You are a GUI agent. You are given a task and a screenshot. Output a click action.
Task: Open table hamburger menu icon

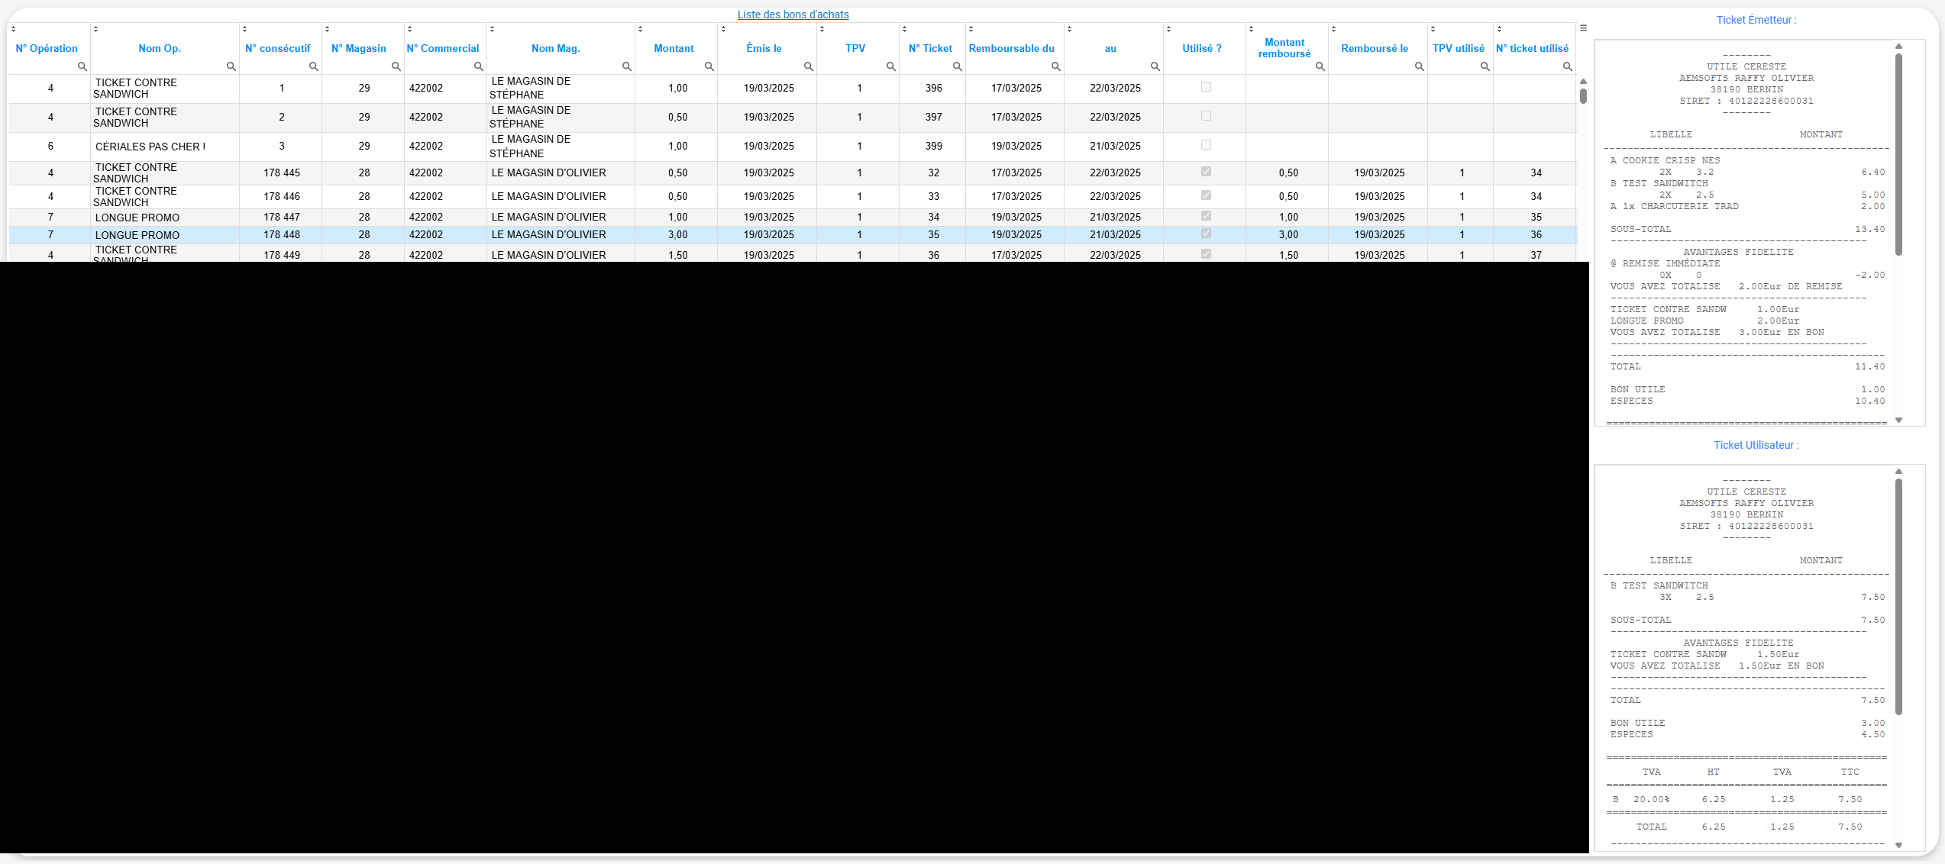(1583, 28)
